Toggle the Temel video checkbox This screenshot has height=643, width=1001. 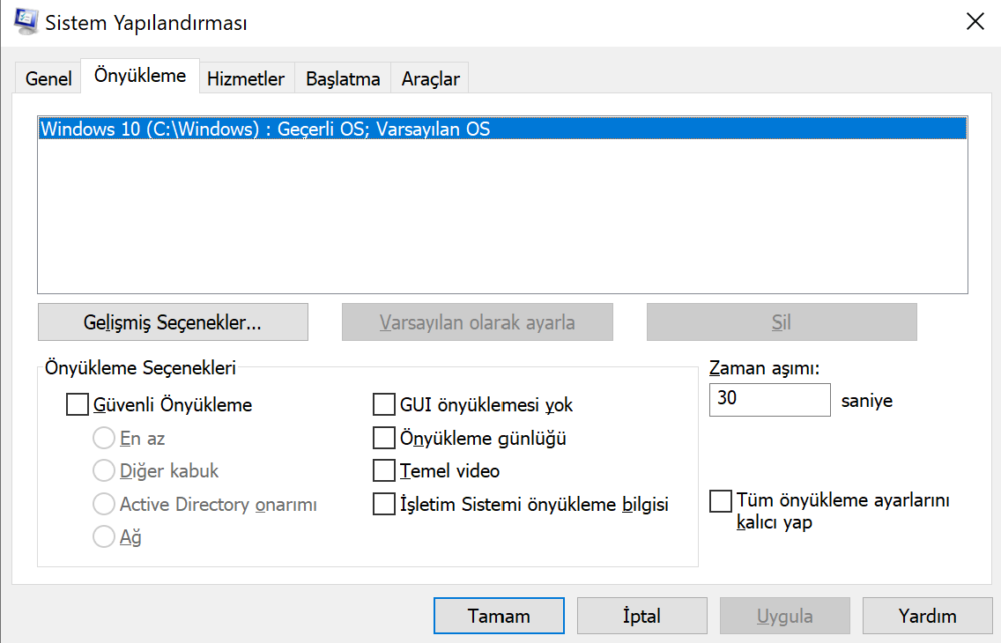[383, 470]
